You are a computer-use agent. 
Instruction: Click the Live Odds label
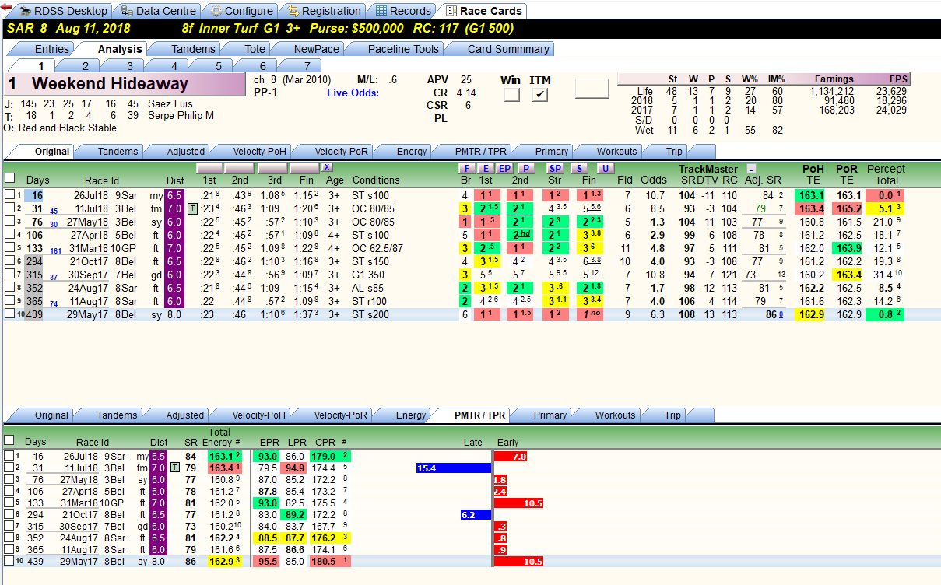click(x=353, y=93)
